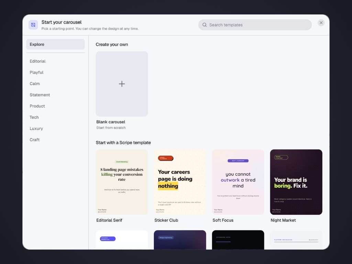Click the Start your carousel title

[62, 22]
